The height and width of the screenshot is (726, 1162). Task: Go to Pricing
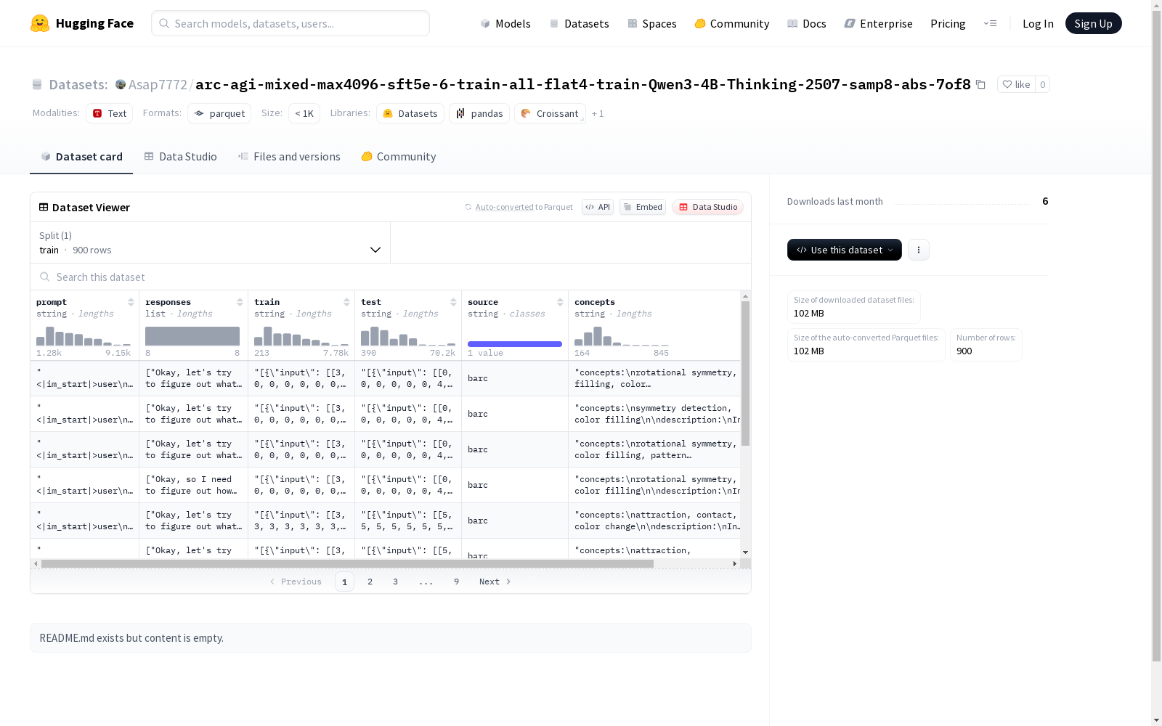(x=948, y=23)
